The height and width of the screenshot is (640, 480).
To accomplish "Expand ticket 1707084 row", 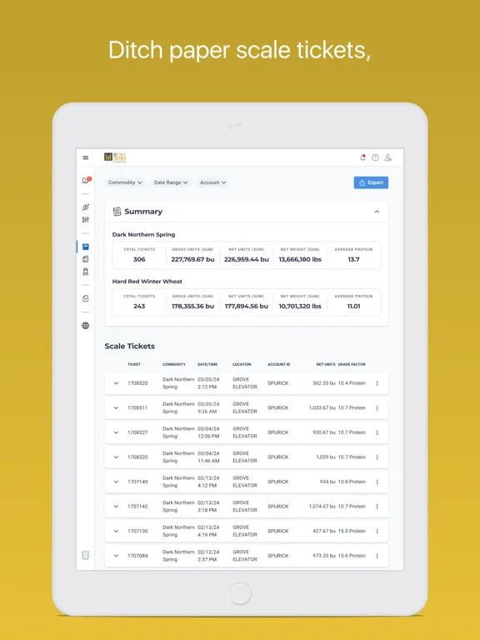I will coord(116,556).
